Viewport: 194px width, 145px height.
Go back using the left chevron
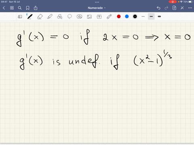click(4, 8)
